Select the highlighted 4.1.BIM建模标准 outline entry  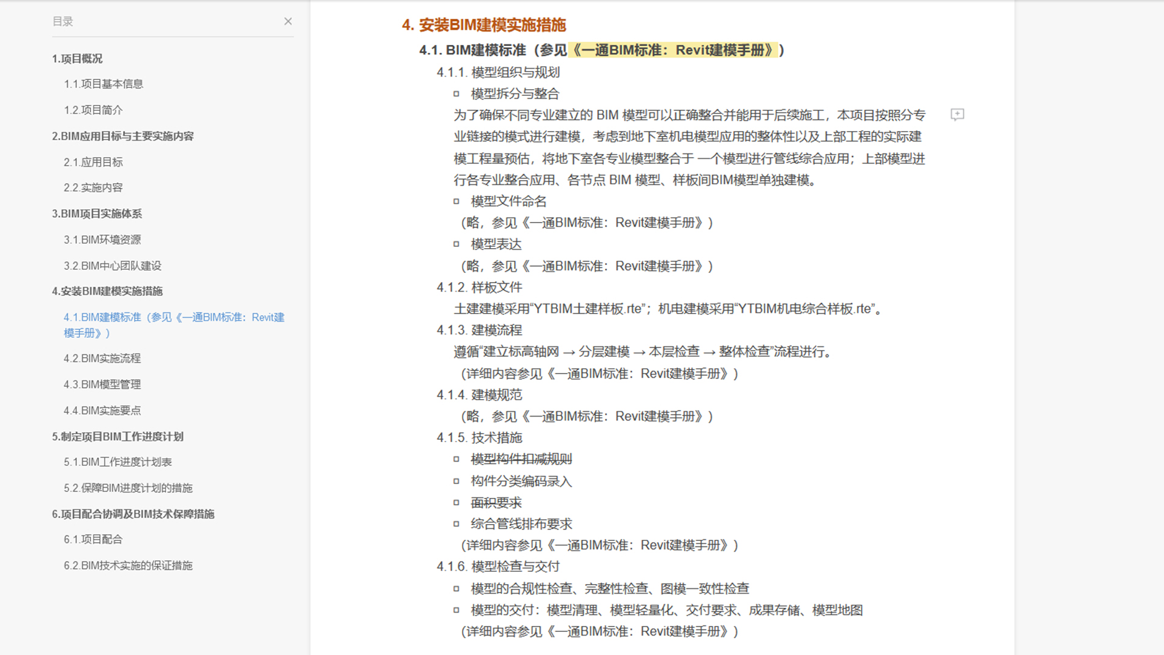click(x=174, y=325)
